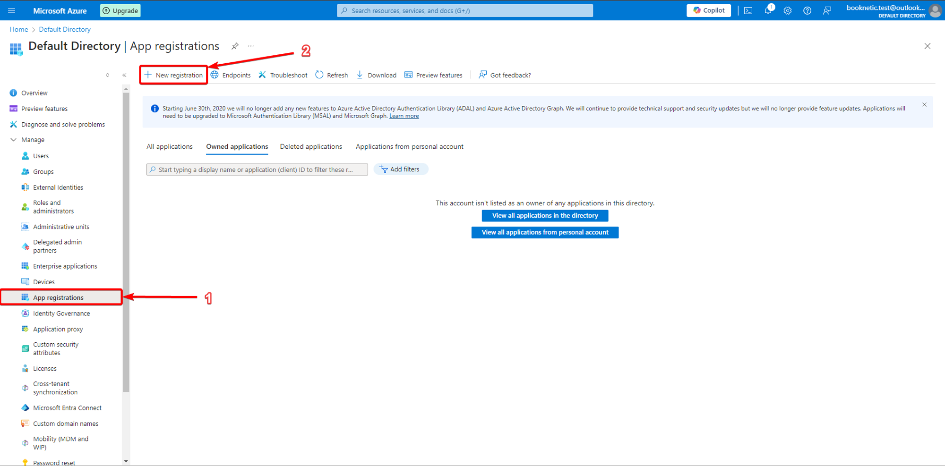The height and width of the screenshot is (466, 945).
Task: Open portal settings gear icon
Action: 788,10
